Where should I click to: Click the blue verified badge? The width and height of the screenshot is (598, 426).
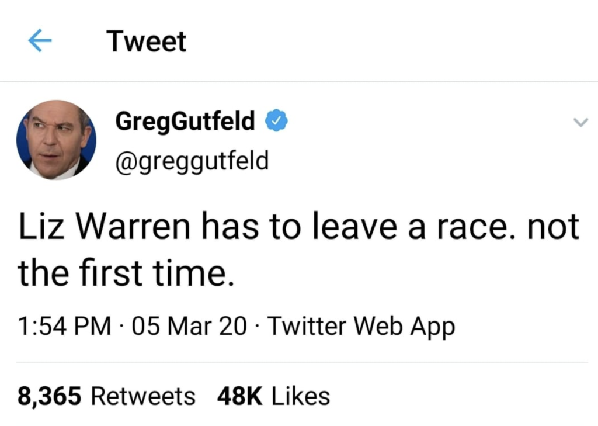point(276,120)
